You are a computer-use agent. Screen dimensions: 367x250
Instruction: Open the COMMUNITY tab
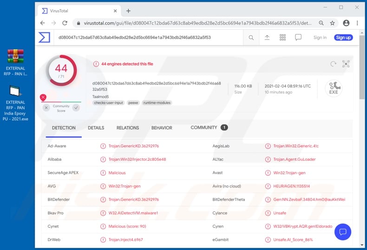click(x=209, y=128)
